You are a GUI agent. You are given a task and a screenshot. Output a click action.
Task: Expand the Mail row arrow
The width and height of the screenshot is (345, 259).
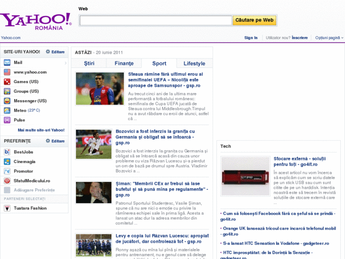(65, 63)
